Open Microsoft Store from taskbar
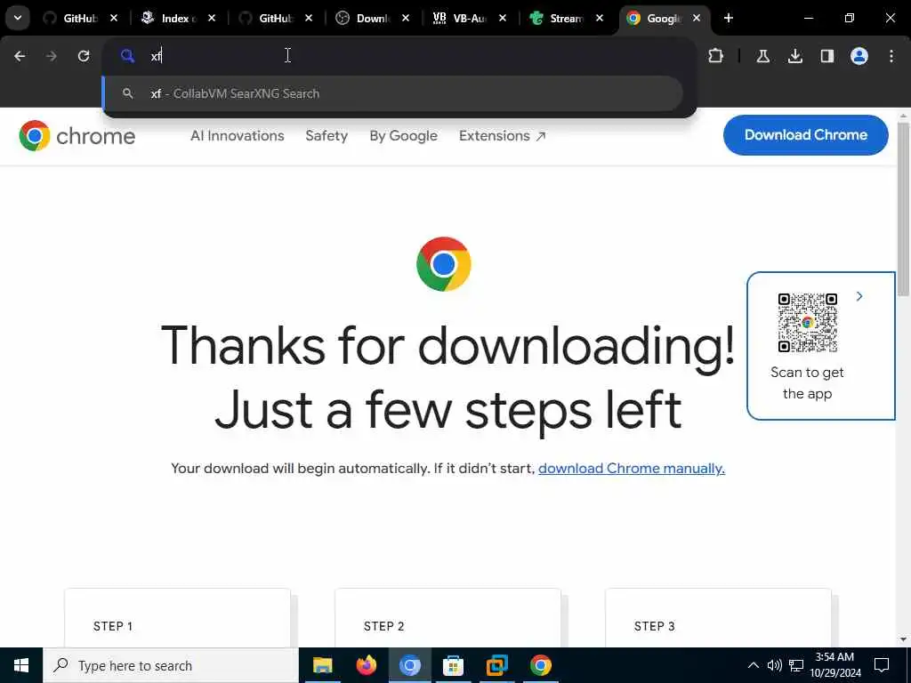911x683 pixels. 453,665
